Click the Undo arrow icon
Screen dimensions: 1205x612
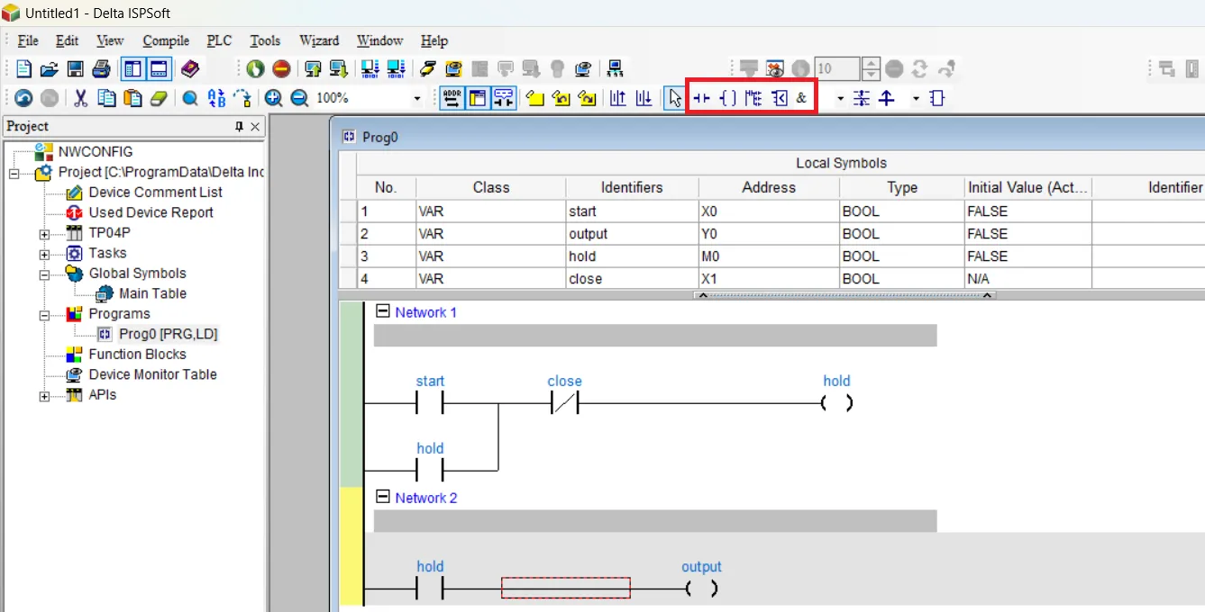pos(23,98)
